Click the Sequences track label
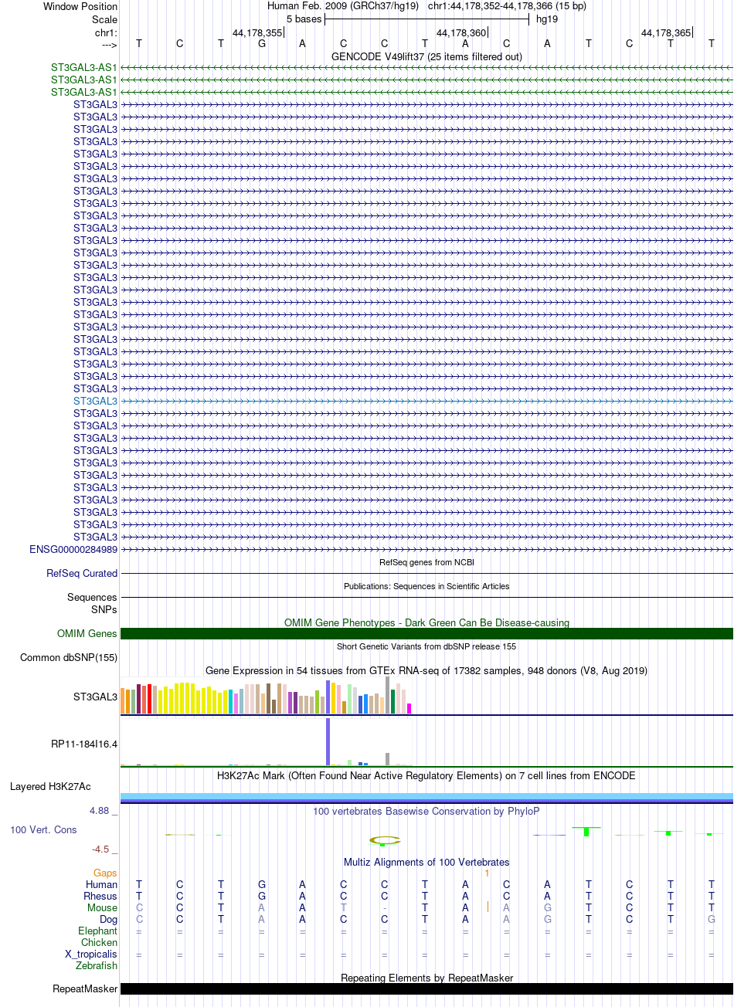The width and height of the screenshot is (734, 1007). [92, 597]
